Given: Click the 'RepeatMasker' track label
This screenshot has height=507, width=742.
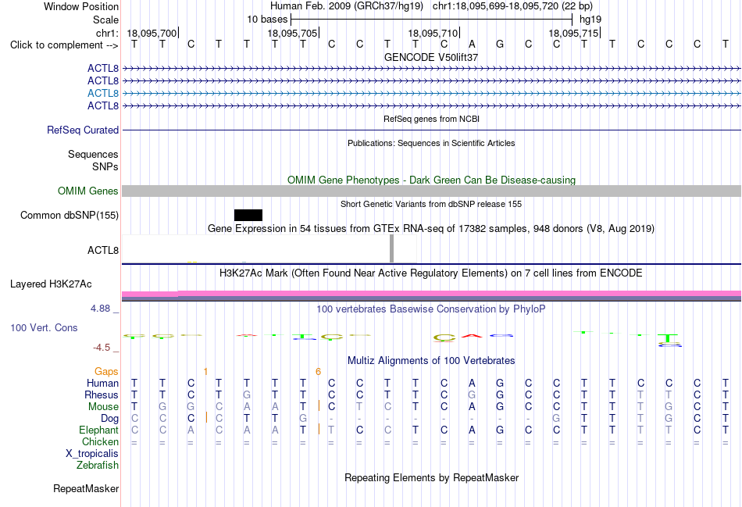Looking at the screenshot, I should (86, 488).
